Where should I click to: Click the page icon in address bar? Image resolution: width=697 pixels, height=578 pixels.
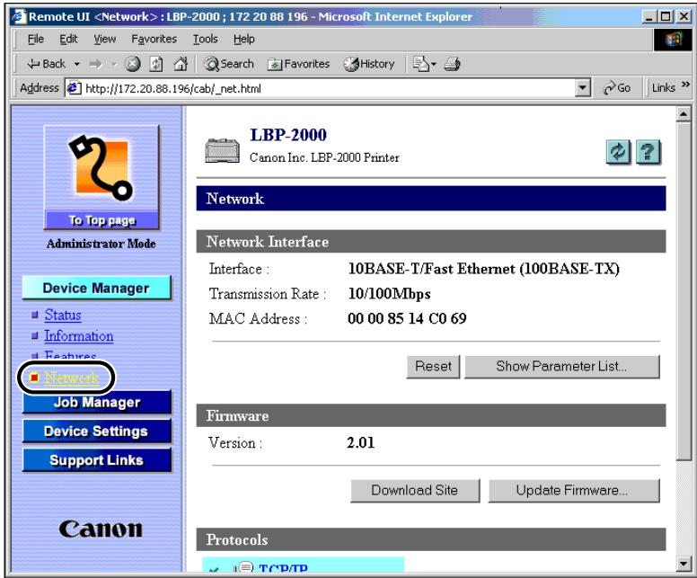coord(74,88)
